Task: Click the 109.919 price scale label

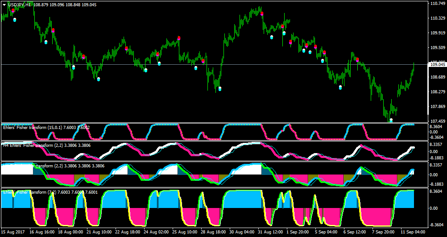Action: tap(439, 33)
